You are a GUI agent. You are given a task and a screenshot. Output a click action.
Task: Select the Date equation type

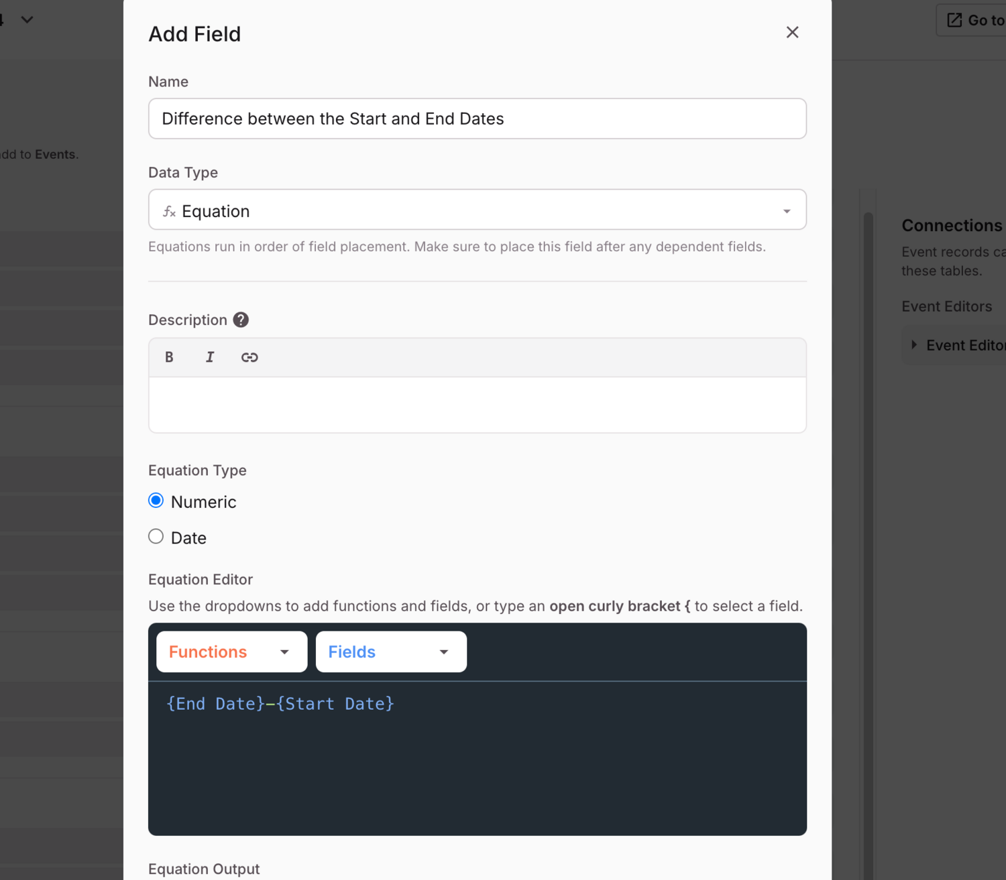pos(156,537)
